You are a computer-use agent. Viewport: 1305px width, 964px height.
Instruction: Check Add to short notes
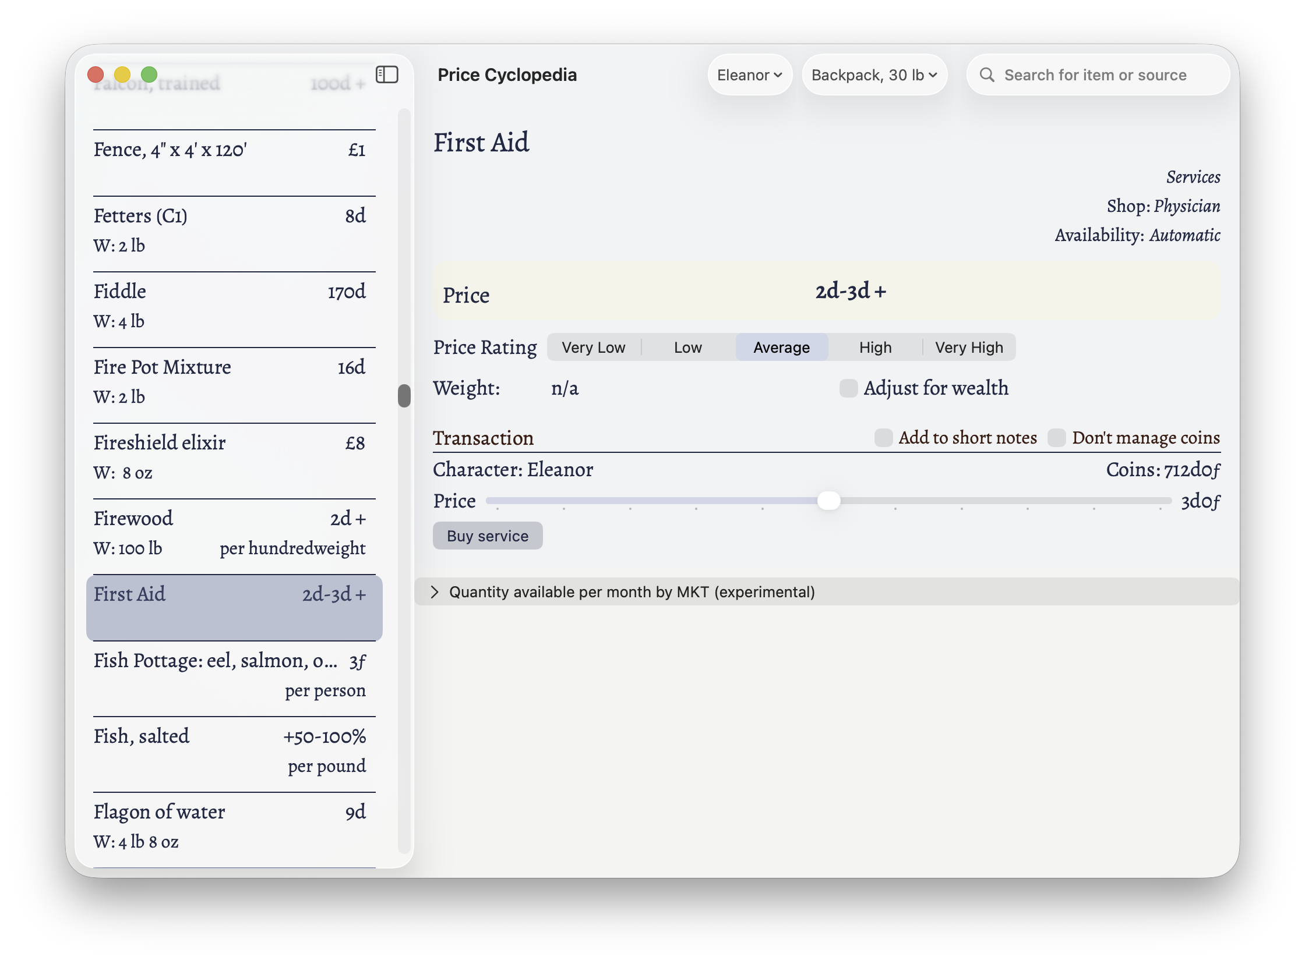tap(883, 438)
